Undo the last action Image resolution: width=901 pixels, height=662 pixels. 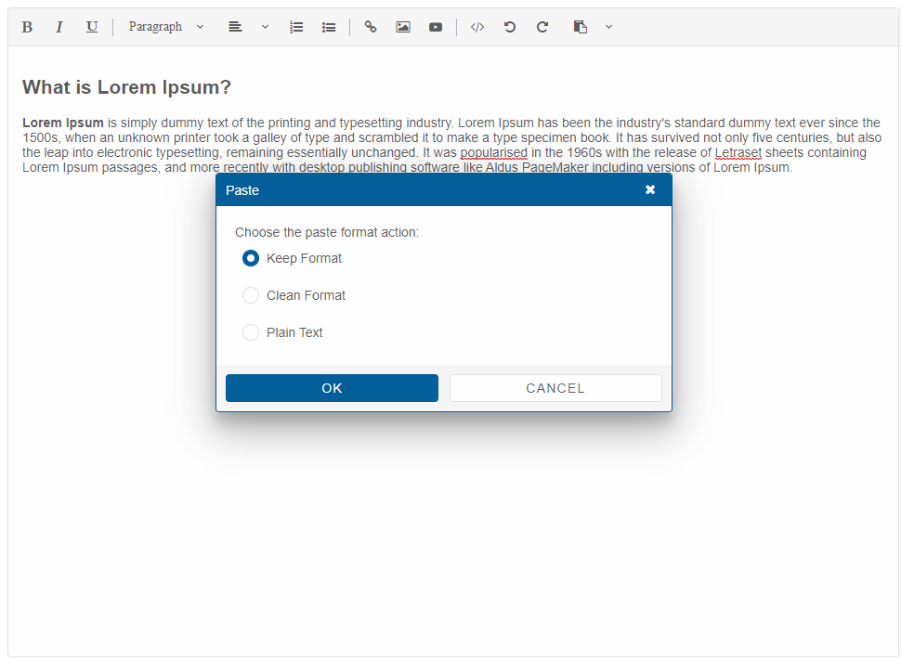[509, 27]
